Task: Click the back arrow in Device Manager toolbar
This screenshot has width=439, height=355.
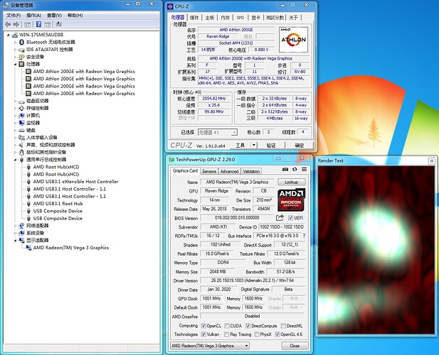Action: click(8, 25)
